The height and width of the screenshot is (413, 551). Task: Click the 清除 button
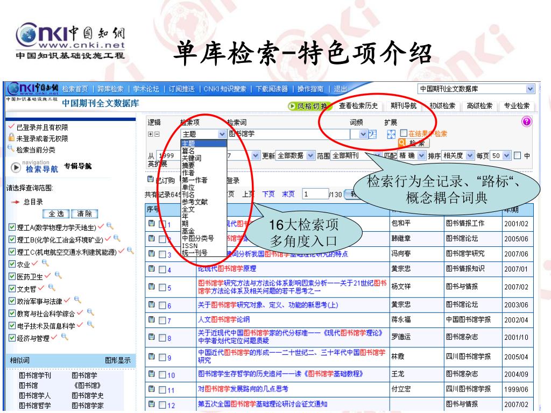point(84,213)
